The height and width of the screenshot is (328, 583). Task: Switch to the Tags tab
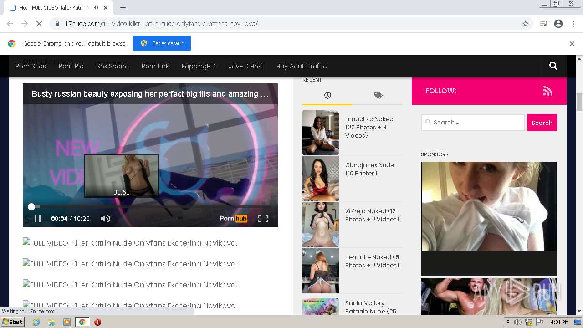pyautogui.click(x=378, y=95)
